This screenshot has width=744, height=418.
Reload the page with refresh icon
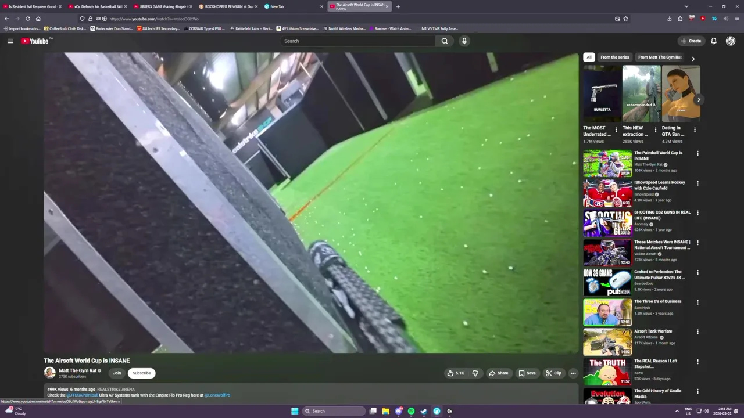27,19
